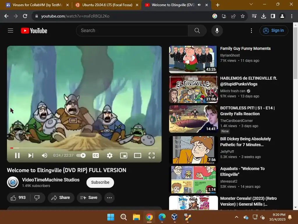Open Aquabats Welcome To Eltingville thumbnail
The width and height of the screenshot is (298, 224).
point(193,179)
